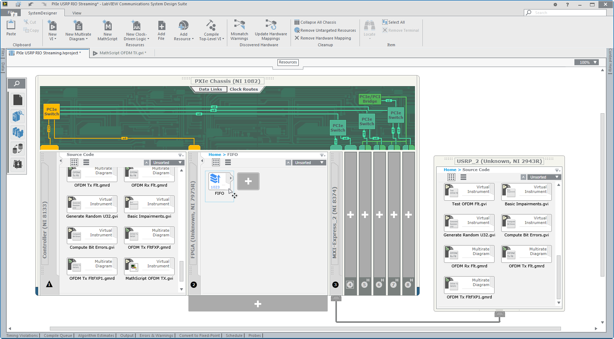Click the Copy command
Viewport: 614px width, 339px height.
pyautogui.click(x=31, y=30)
